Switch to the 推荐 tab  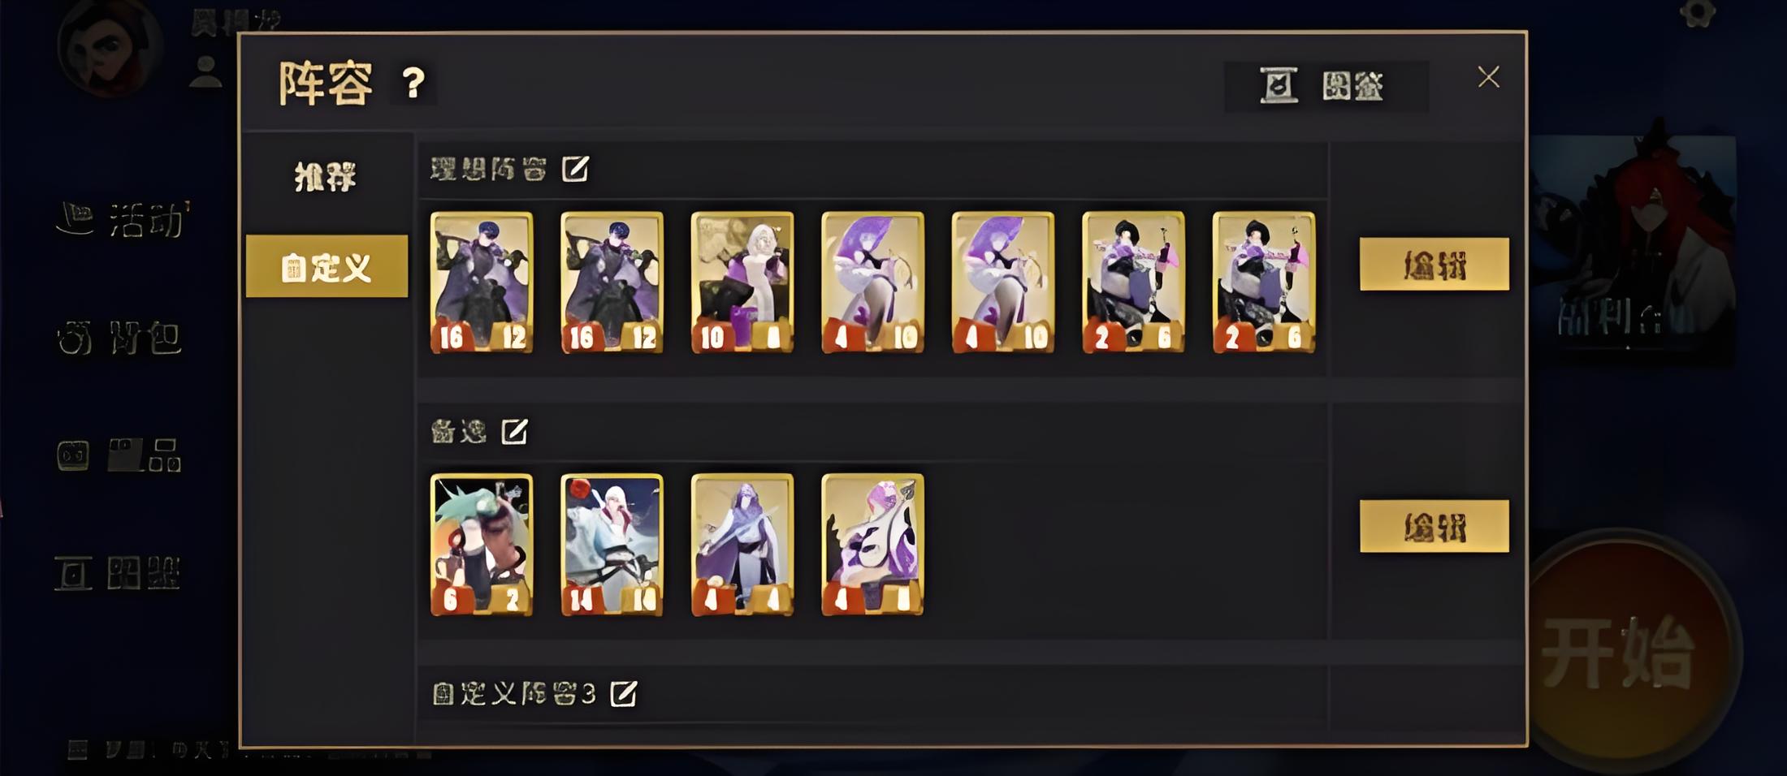click(326, 176)
